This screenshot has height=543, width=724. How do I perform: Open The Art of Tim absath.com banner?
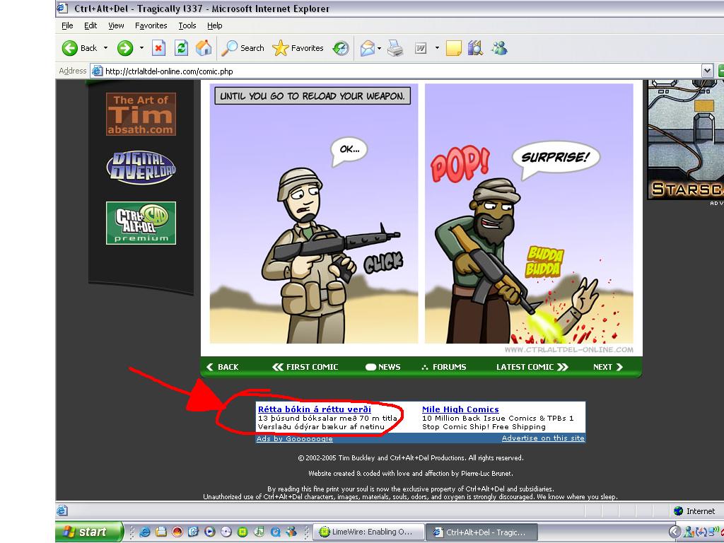[141, 114]
